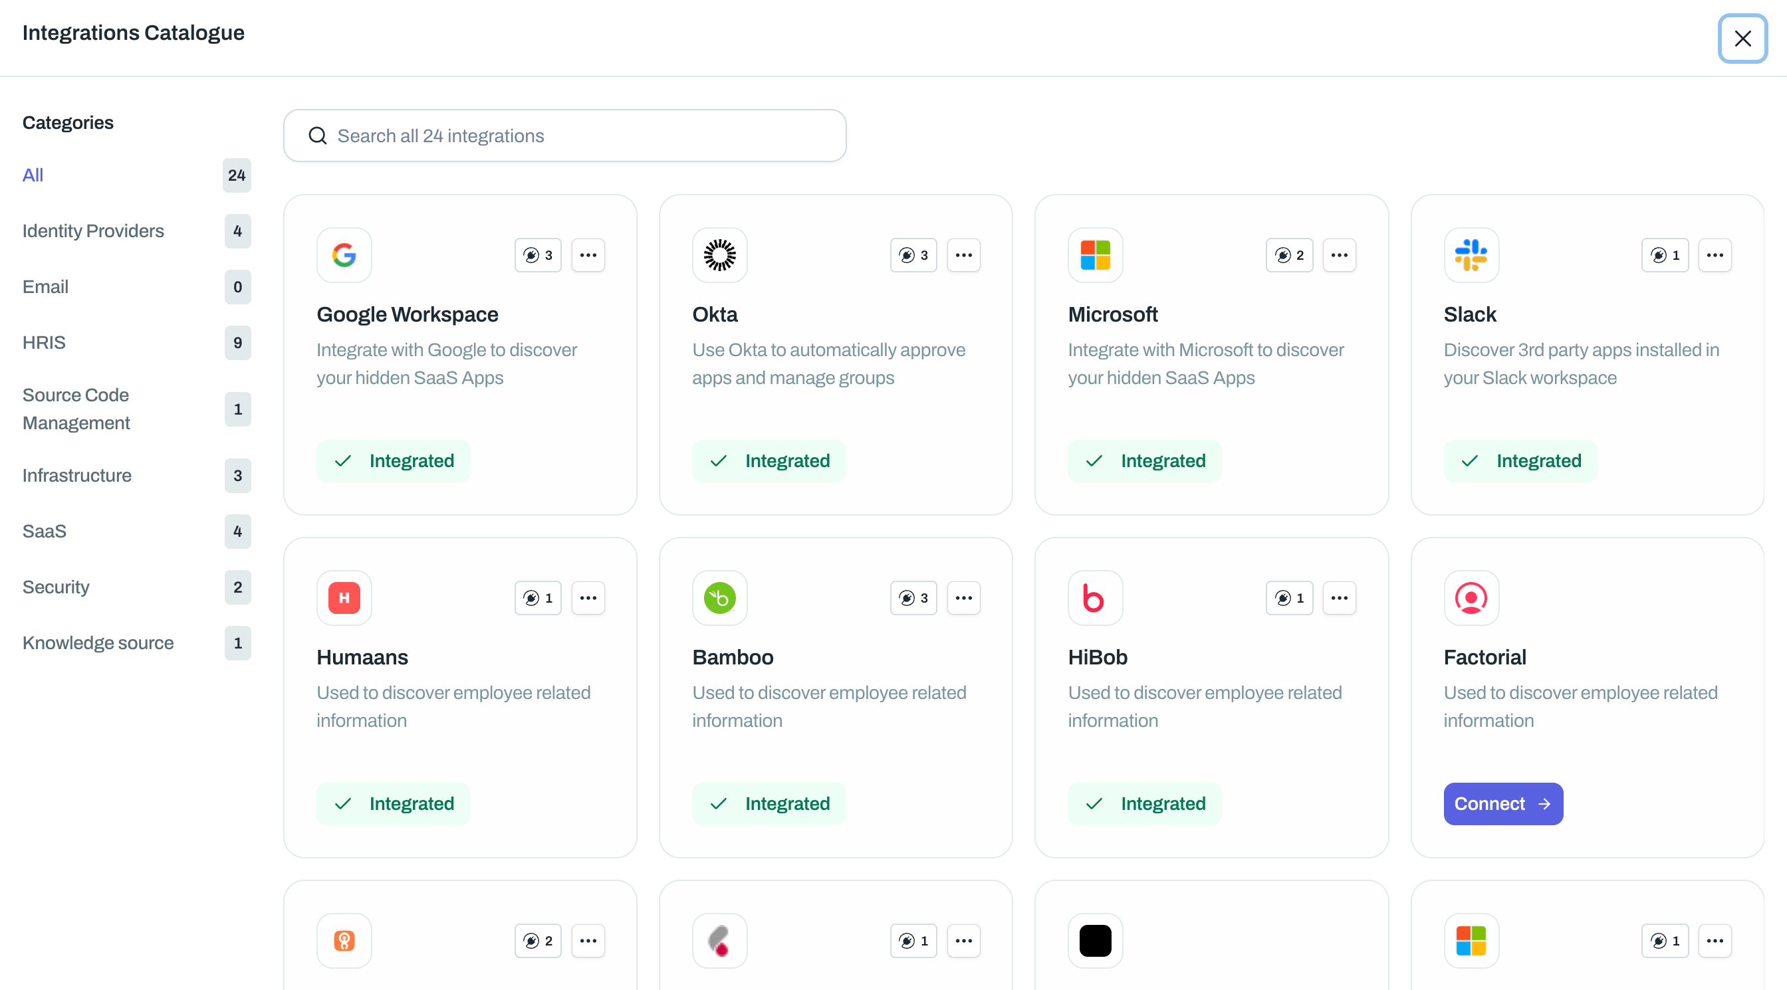
Task: Close the Integrations Catalogue dialog
Action: pos(1742,39)
